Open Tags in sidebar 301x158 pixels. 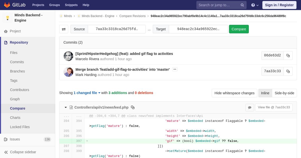point(14,81)
